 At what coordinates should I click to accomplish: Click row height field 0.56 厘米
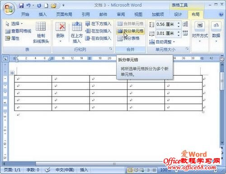tap(166, 24)
